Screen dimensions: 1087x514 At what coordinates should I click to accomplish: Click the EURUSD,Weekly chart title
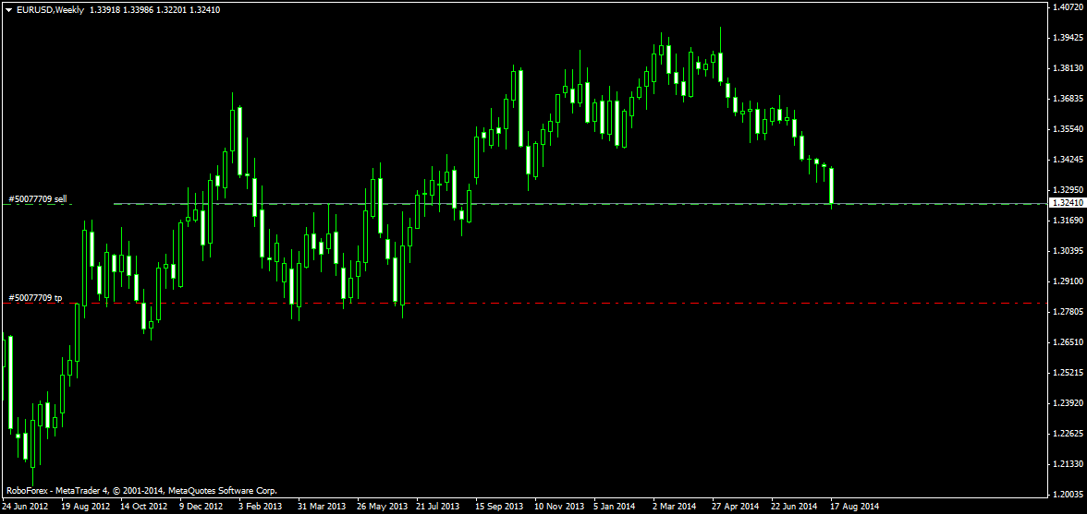(x=48, y=10)
